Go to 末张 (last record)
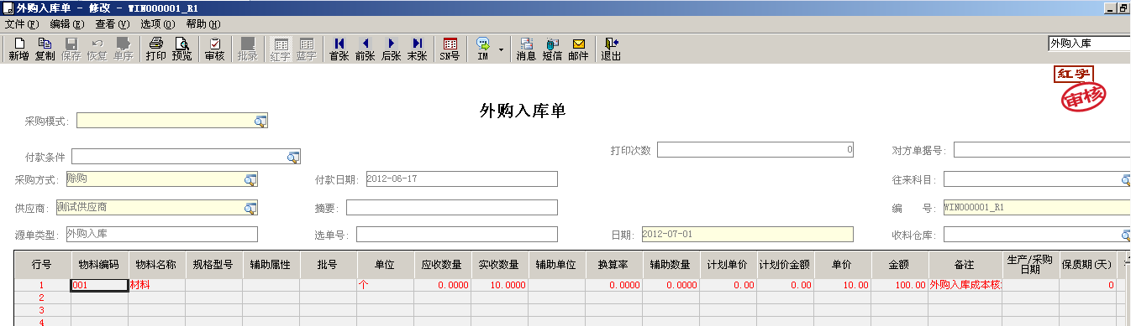The height and width of the screenshot is (326, 1131). point(417,49)
